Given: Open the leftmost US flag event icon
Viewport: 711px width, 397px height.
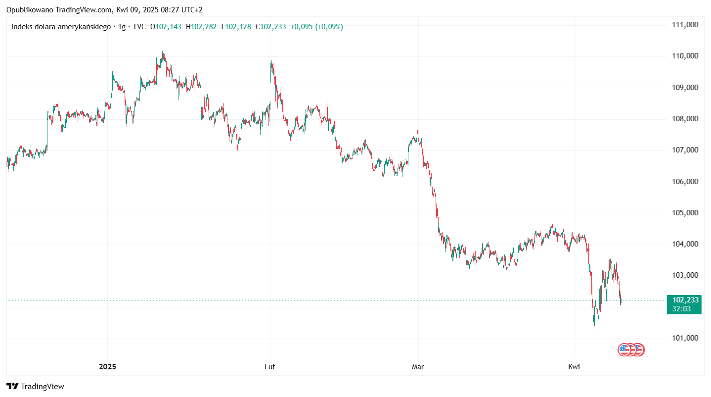Looking at the screenshot, I should (x=624, y=350).
